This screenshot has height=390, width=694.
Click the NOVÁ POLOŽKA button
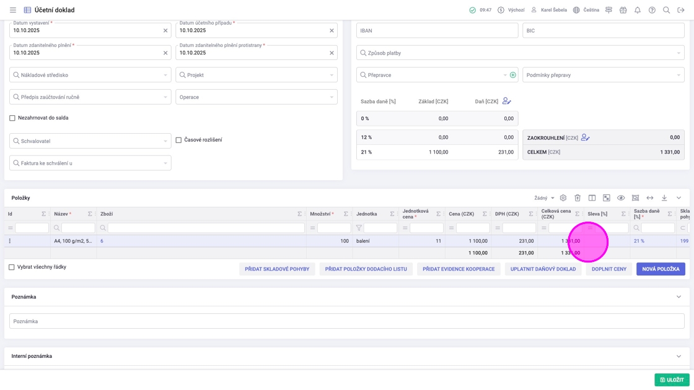point(661,269)
